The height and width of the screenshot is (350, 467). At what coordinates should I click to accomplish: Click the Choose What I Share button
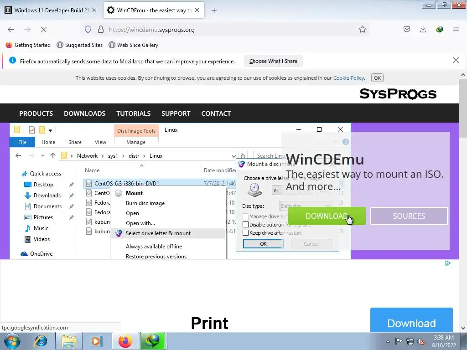[x=273, y=61]
